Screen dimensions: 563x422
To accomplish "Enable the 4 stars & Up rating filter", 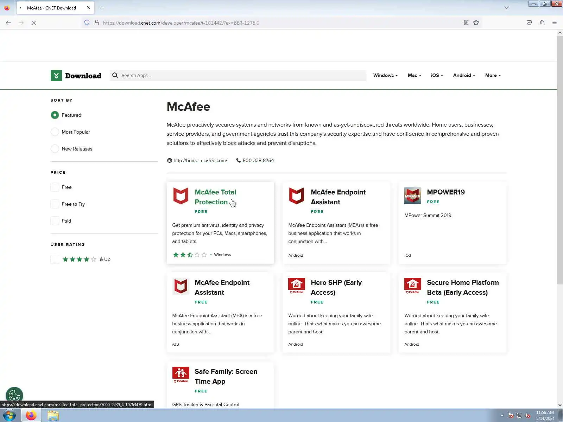I will [x=55, y=259].
